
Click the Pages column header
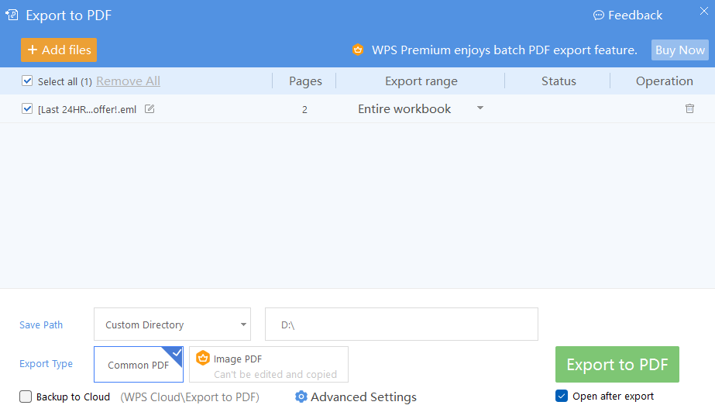point(305,81)
